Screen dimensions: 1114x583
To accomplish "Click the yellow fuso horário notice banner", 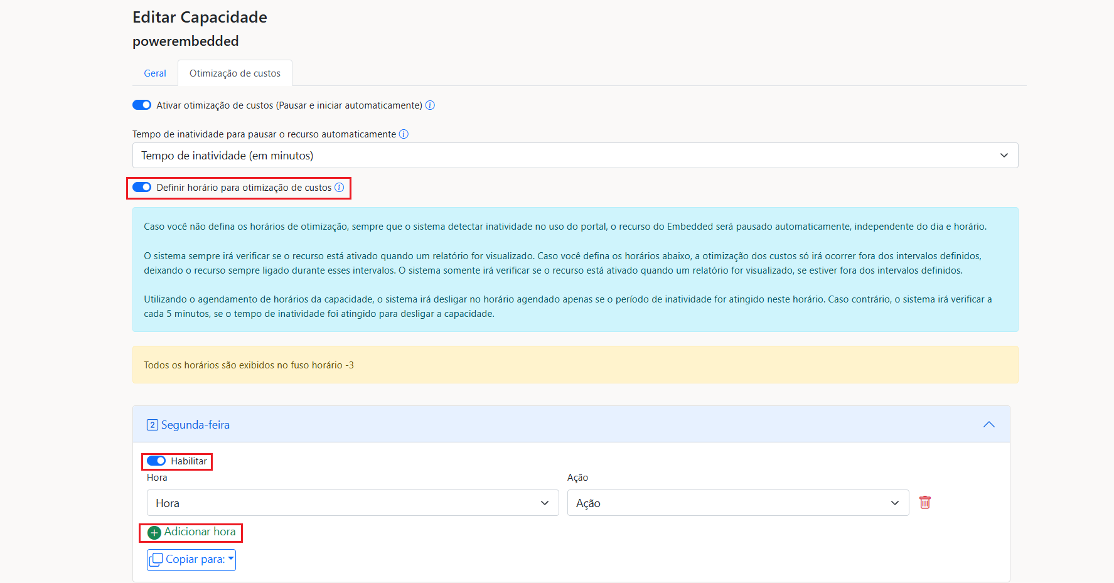I will (x=575, y=365).
